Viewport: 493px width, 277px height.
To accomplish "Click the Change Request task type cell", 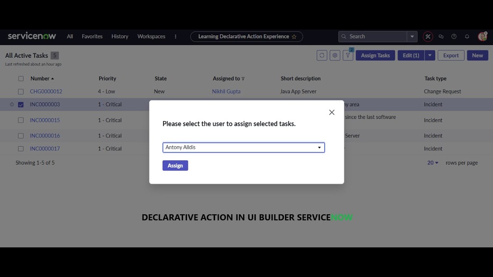I will point(443,92).
